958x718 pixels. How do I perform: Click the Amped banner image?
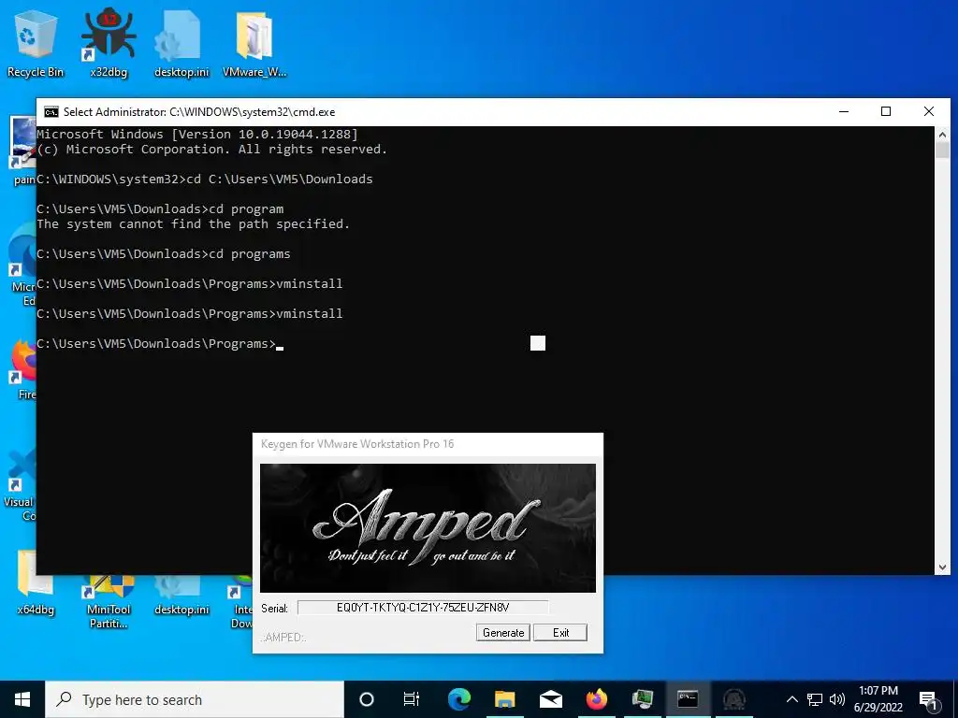[428, 527]
